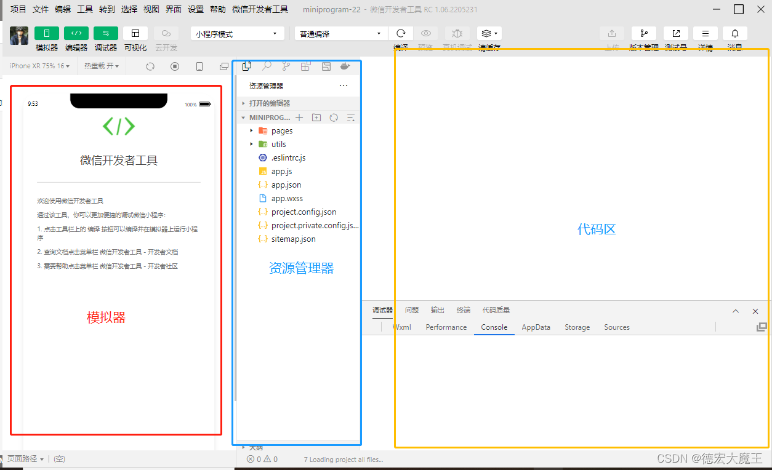The width and height of the screenshot is (772, 470).
Task: Select the search magnifier icon
Action: [x=267, y=66]
